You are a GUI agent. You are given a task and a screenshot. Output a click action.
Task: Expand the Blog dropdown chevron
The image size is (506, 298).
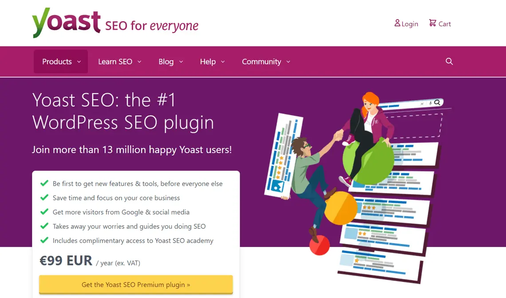coord(181,62)
